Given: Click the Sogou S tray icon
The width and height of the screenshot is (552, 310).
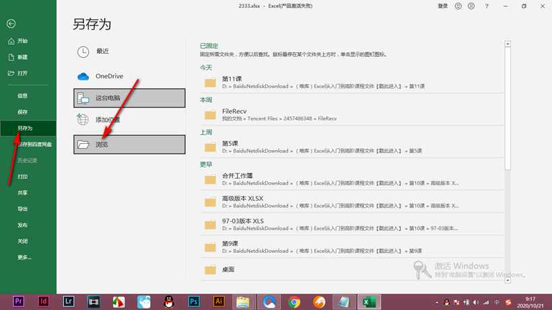Looking at the screenshot, I should [508, 303].
